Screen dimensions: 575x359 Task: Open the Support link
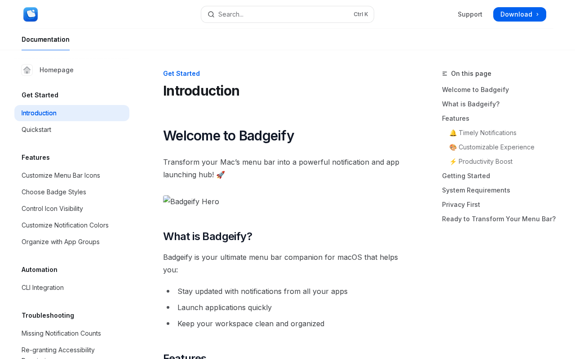coord(470,14)
